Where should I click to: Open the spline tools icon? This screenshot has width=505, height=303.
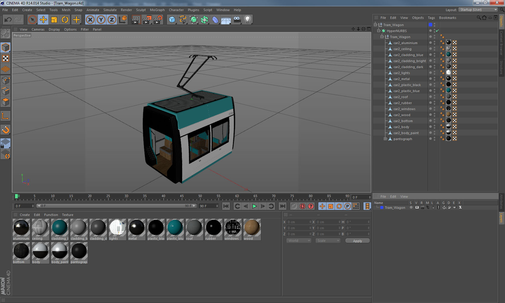click(x=183, y=20)
